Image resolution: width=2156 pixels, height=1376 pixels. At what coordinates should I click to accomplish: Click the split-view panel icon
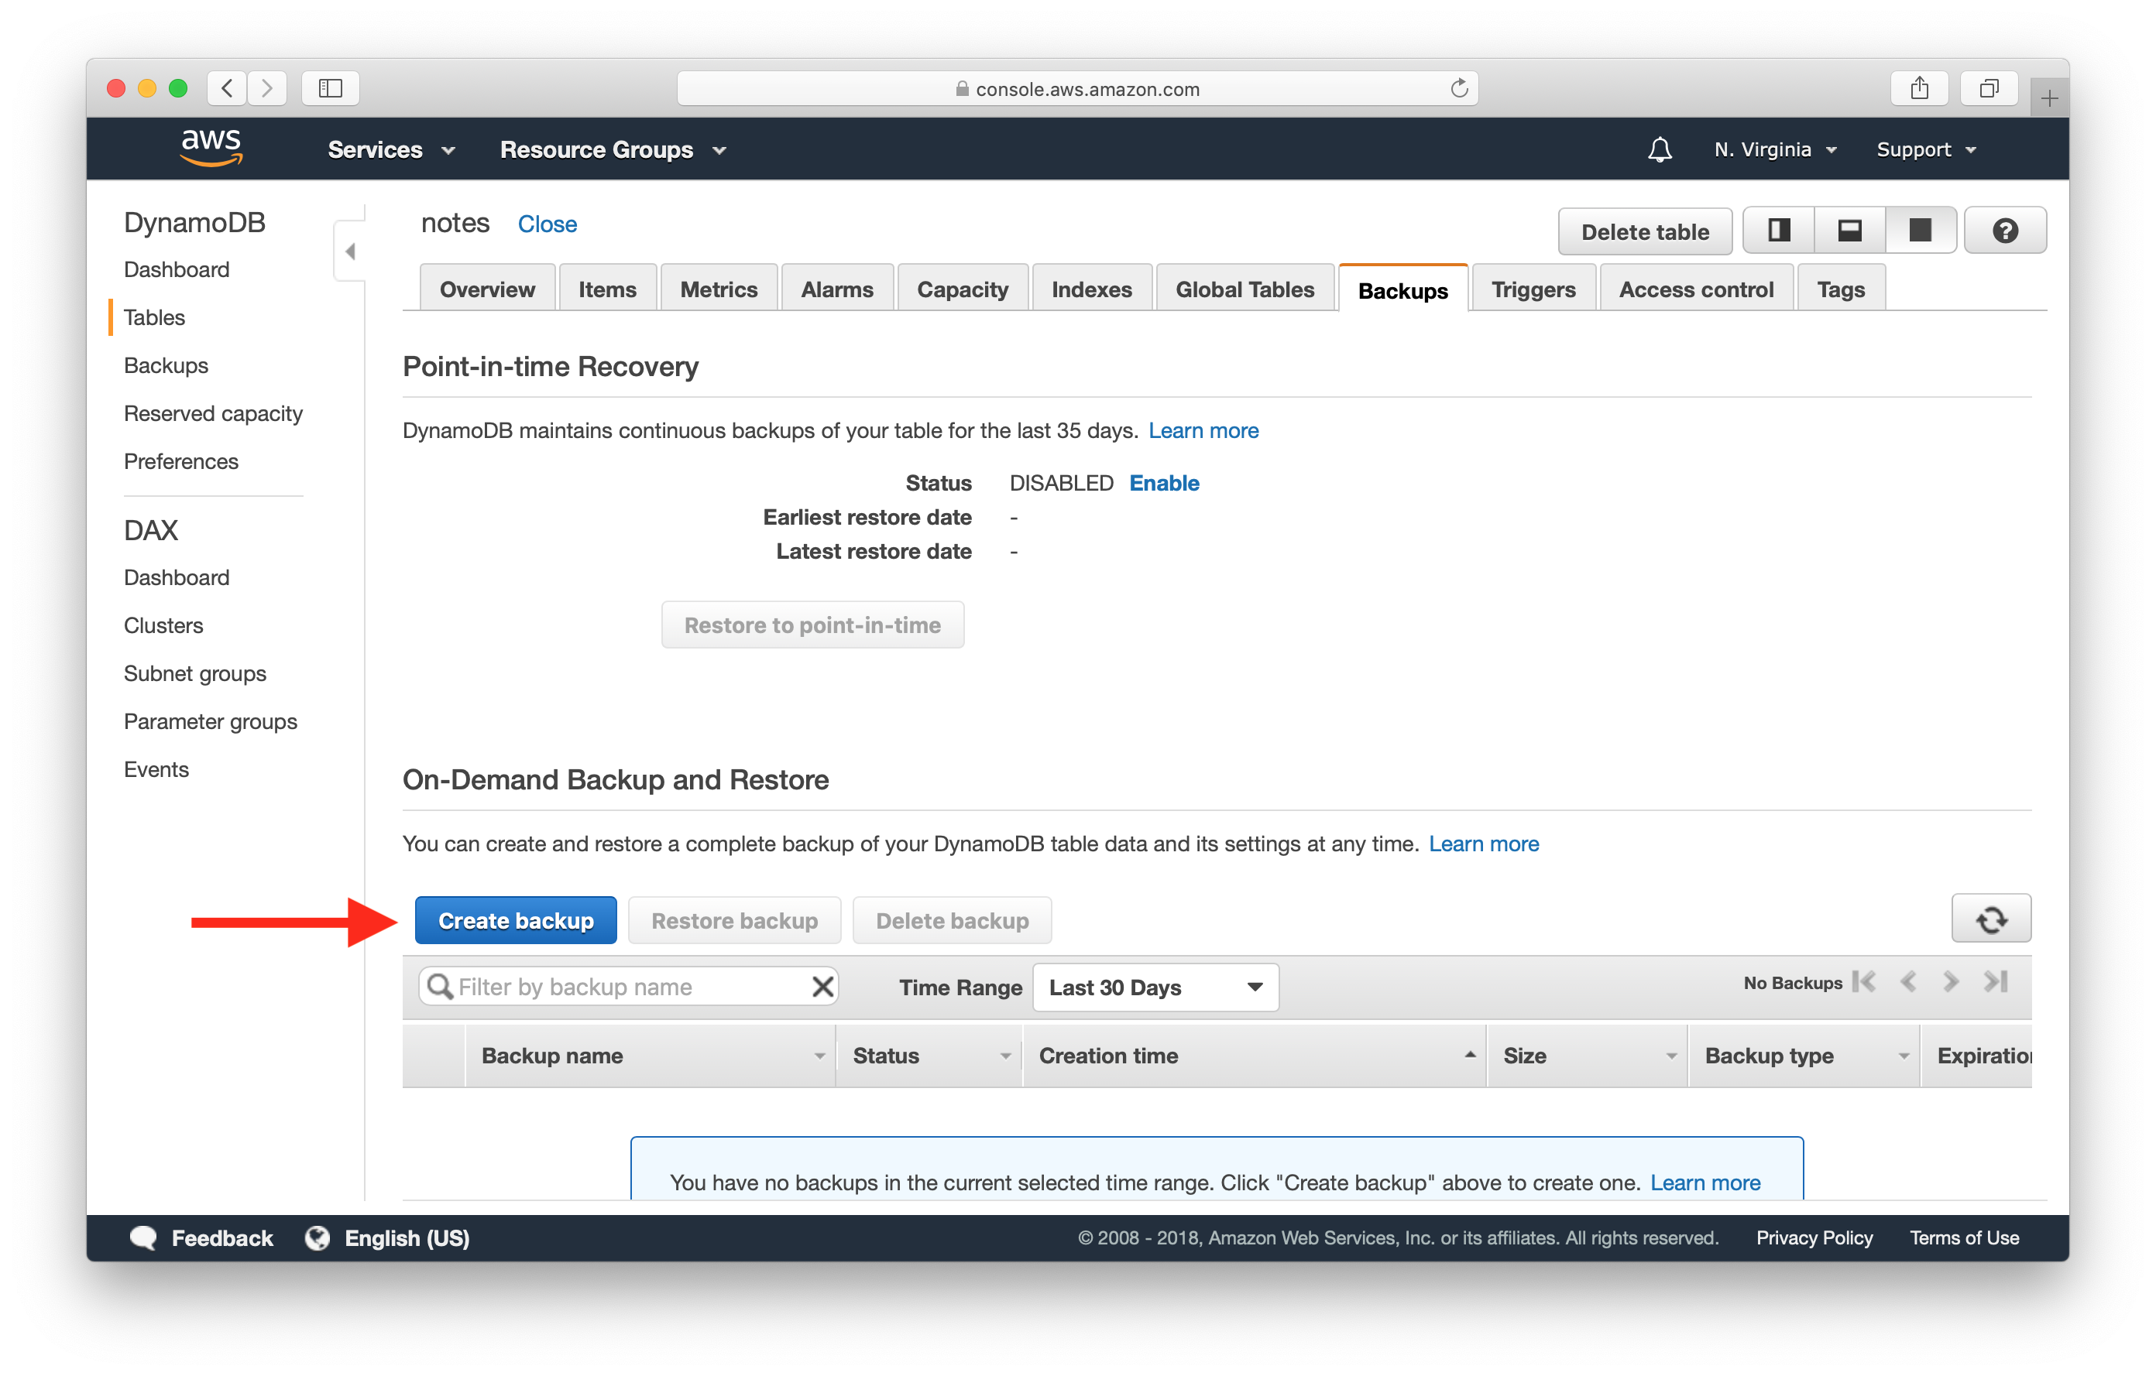click(x=1779, y=231)
